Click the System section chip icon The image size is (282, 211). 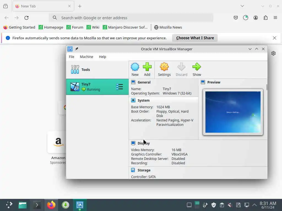pos(133,100)
